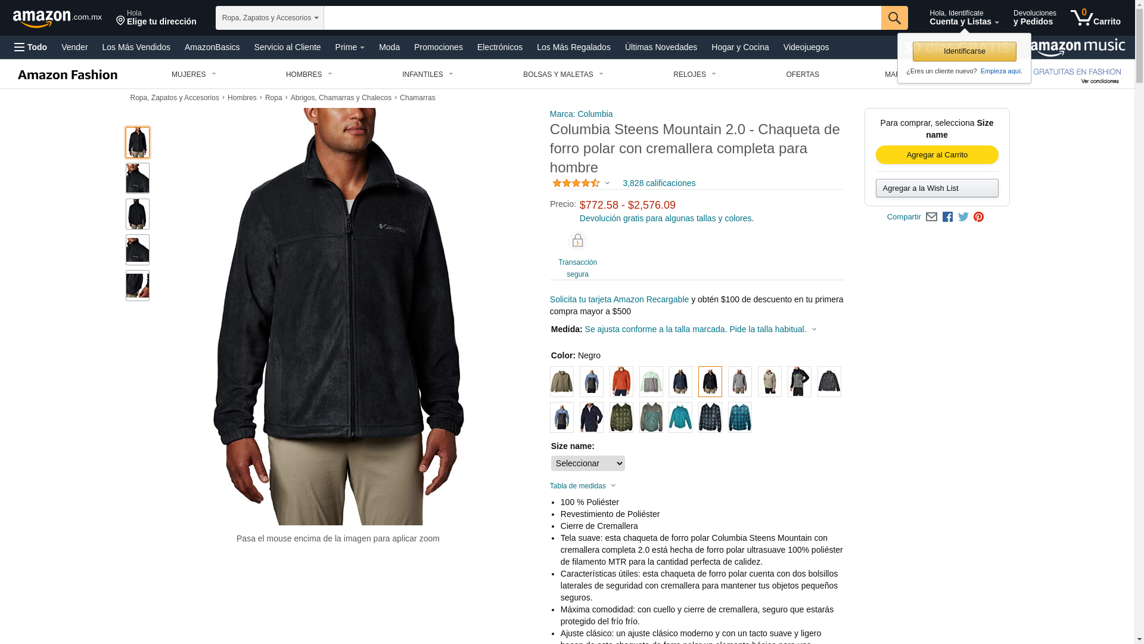Screen dimensions: 1144x644
Task: Open the Ropa, Zapatos y Accesorios search category dropdown
Action: tap(270, 18)
